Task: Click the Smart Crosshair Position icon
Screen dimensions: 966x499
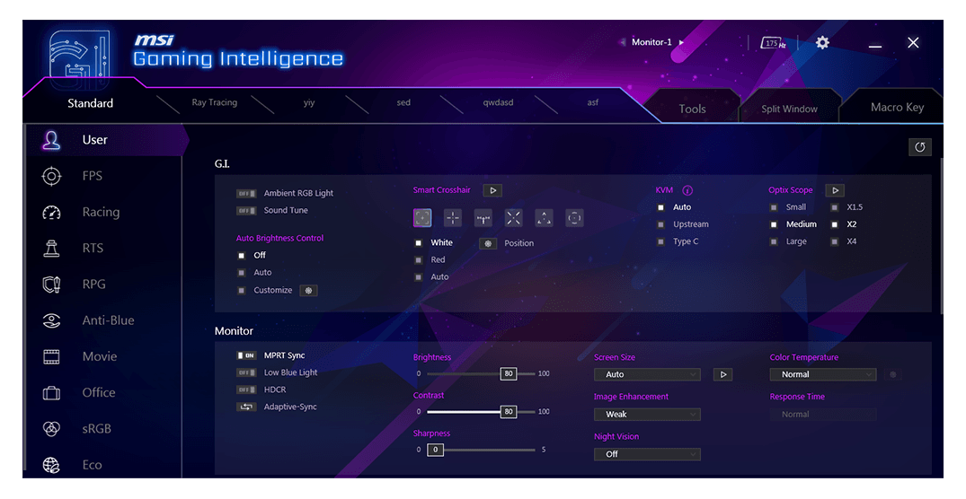Action: (488, 243)
